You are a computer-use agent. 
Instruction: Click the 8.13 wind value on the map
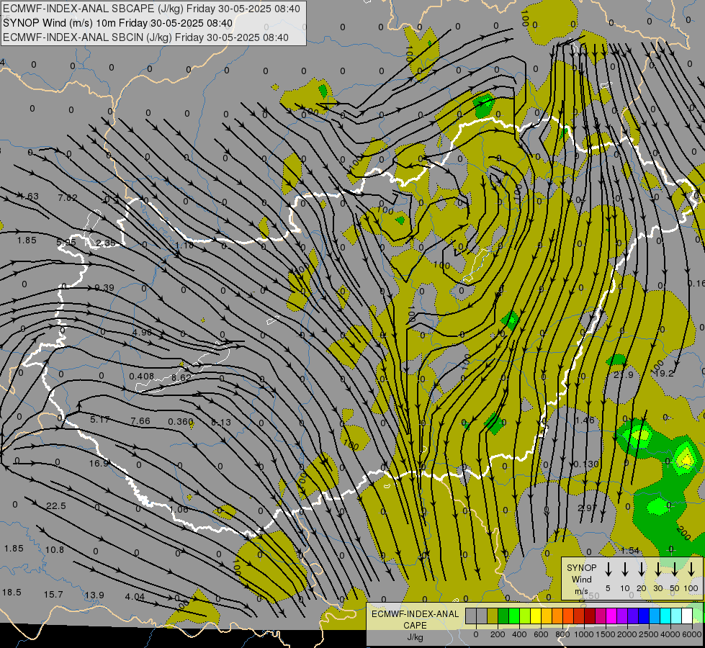[221, 422]
